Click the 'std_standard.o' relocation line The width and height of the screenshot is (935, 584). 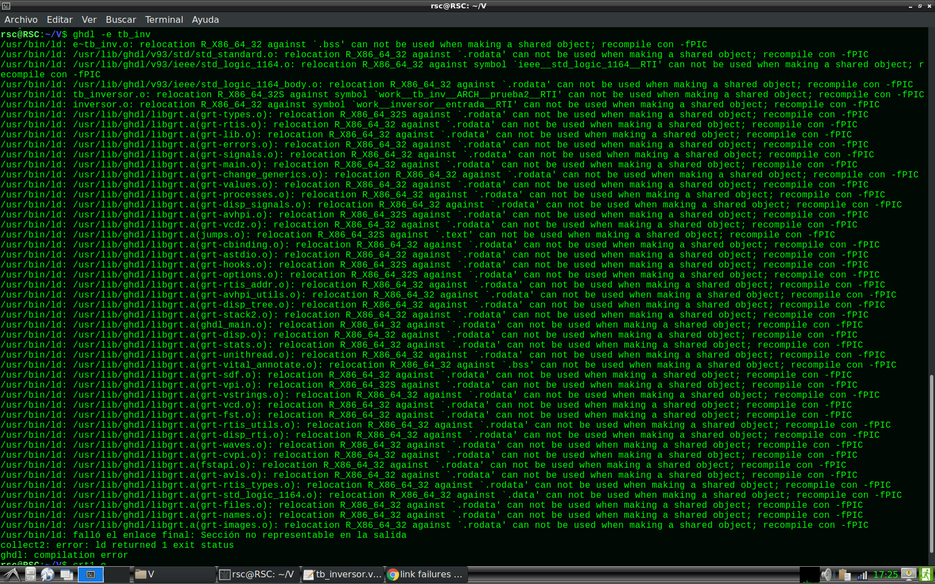tap(435, 55)
